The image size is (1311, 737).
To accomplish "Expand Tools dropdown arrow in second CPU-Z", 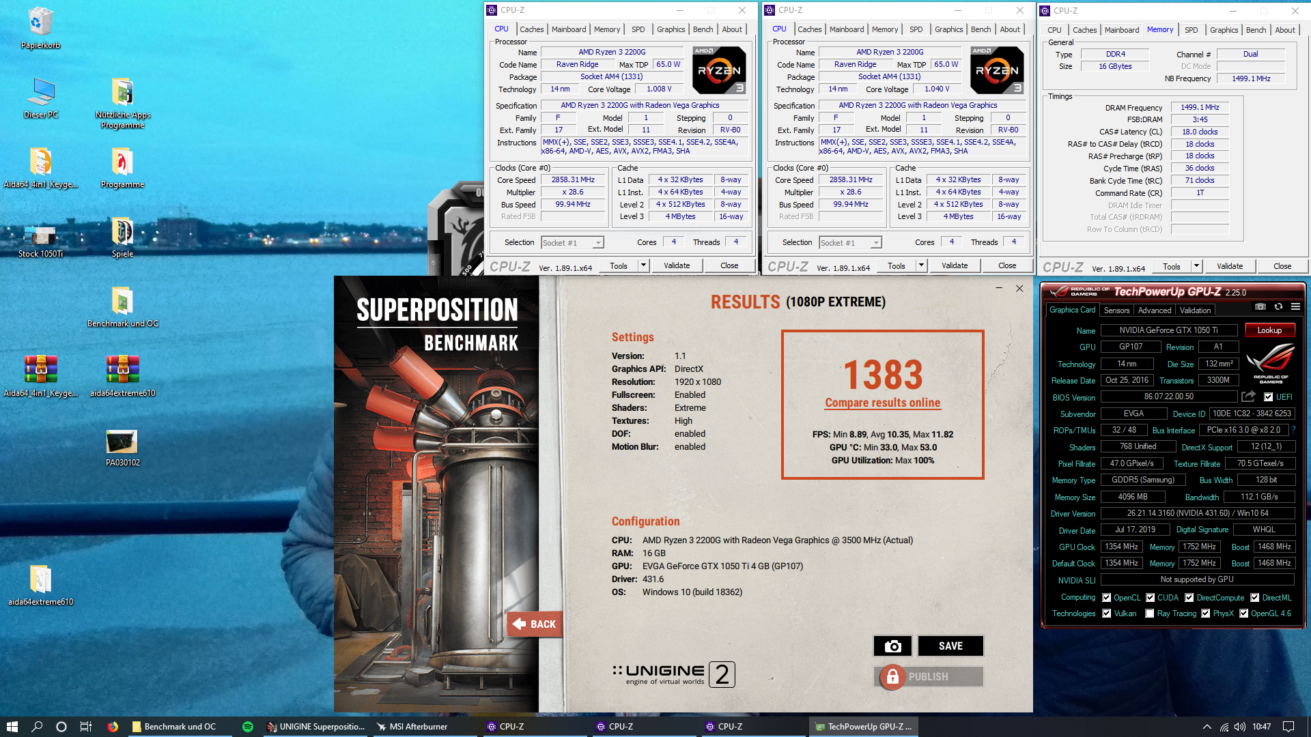I will (x=920, y=265).
